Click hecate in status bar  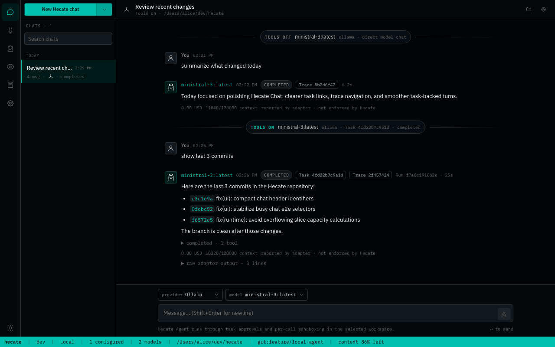click(x=13, y=342)
